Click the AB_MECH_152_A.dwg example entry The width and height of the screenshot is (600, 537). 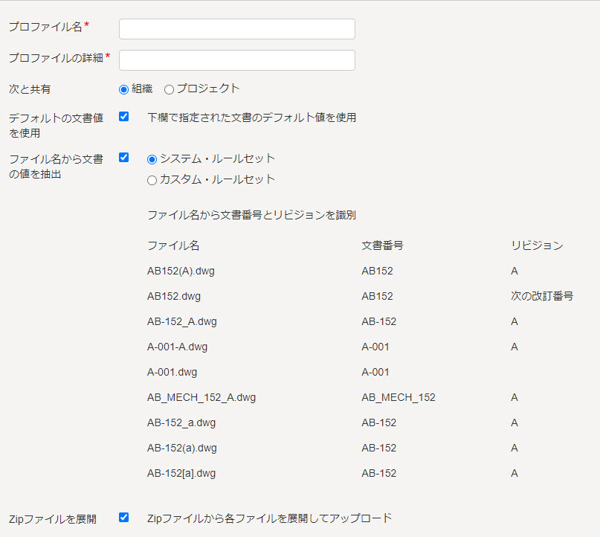pyautogui.click(x=201, y=397)
